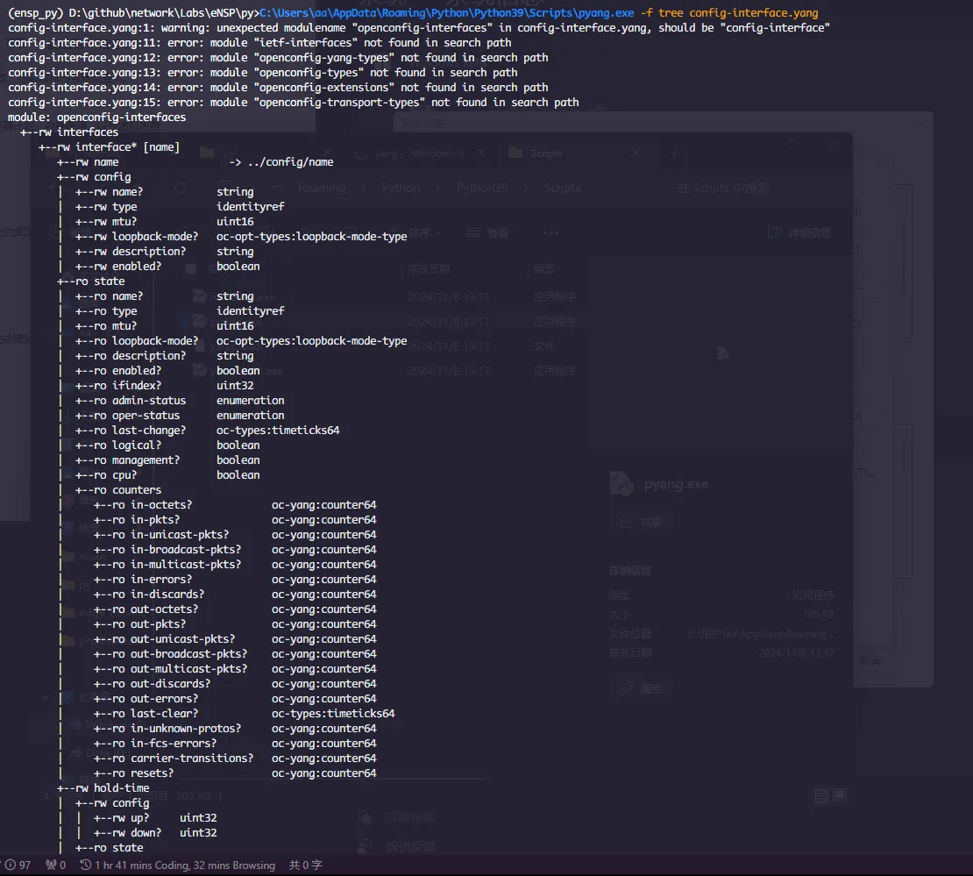The height and width of the screenshot is (876, 973).
Task: Click '+--ro resets?' line
Action: (133, 773)
